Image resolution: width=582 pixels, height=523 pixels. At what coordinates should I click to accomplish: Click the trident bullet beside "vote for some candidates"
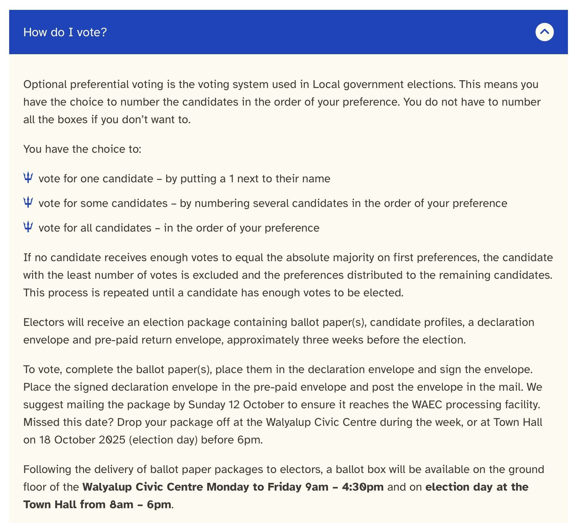coord(28,202)
